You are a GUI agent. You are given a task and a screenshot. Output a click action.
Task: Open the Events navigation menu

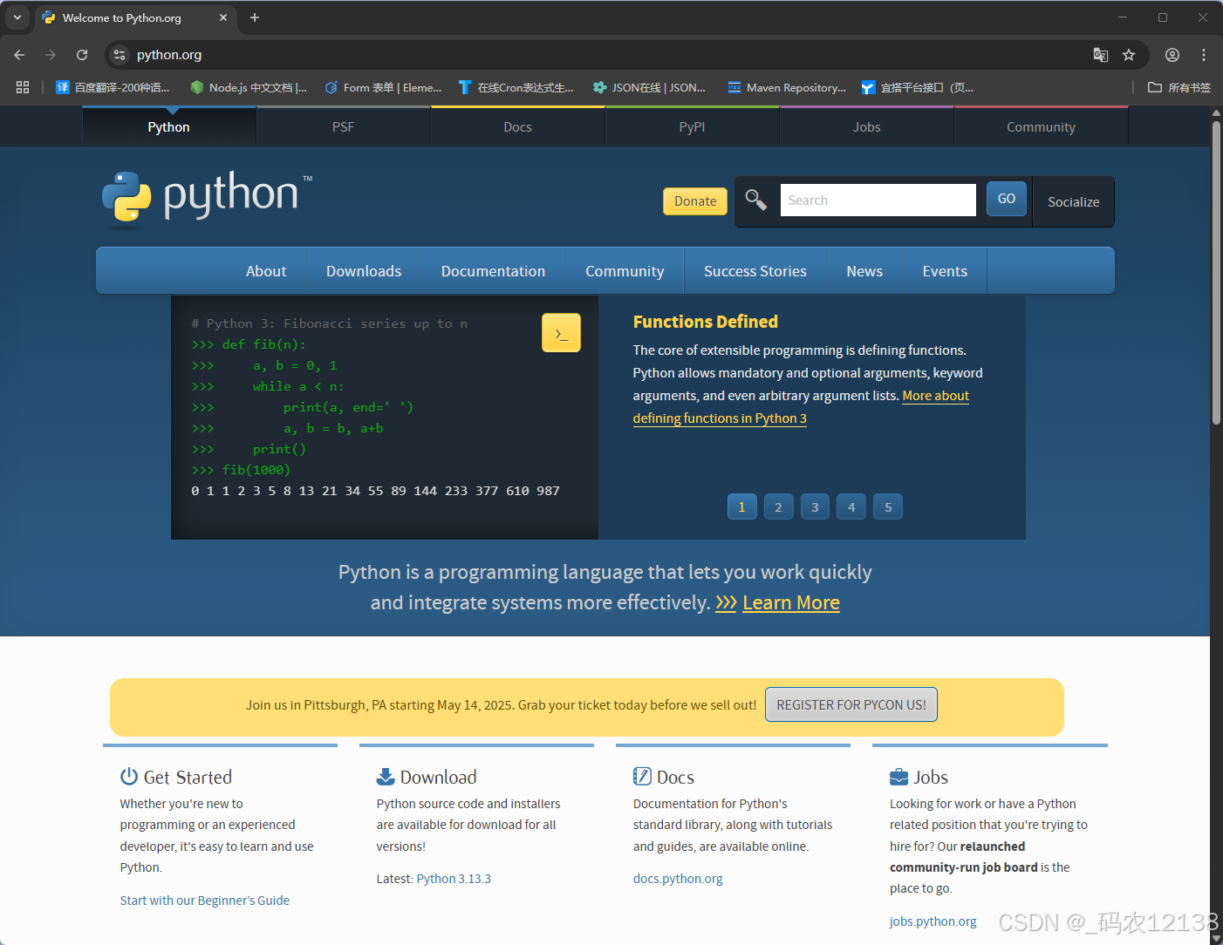point(945,271)
